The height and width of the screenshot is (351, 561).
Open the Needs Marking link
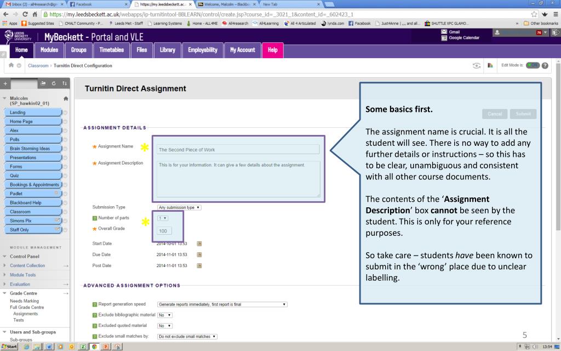pyautogui.click(x=24, y=301)
